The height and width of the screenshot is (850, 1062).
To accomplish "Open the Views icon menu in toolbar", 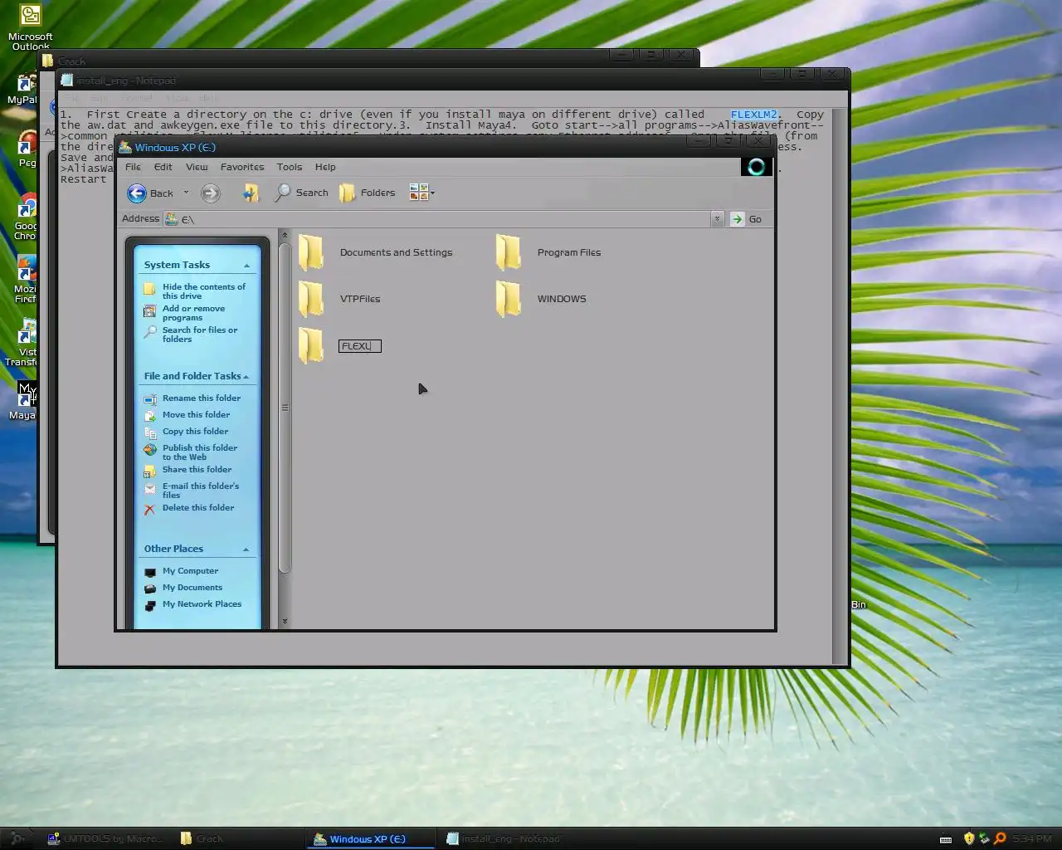I will [421, 193].
